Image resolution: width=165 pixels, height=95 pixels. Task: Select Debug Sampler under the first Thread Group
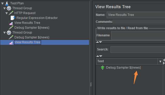click(x=32, y=28)
